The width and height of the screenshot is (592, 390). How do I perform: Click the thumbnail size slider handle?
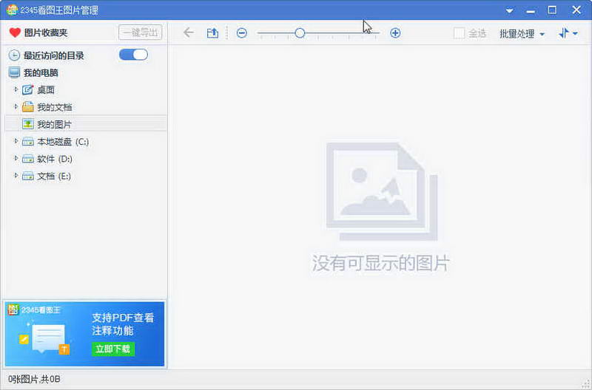pos(300,32)
